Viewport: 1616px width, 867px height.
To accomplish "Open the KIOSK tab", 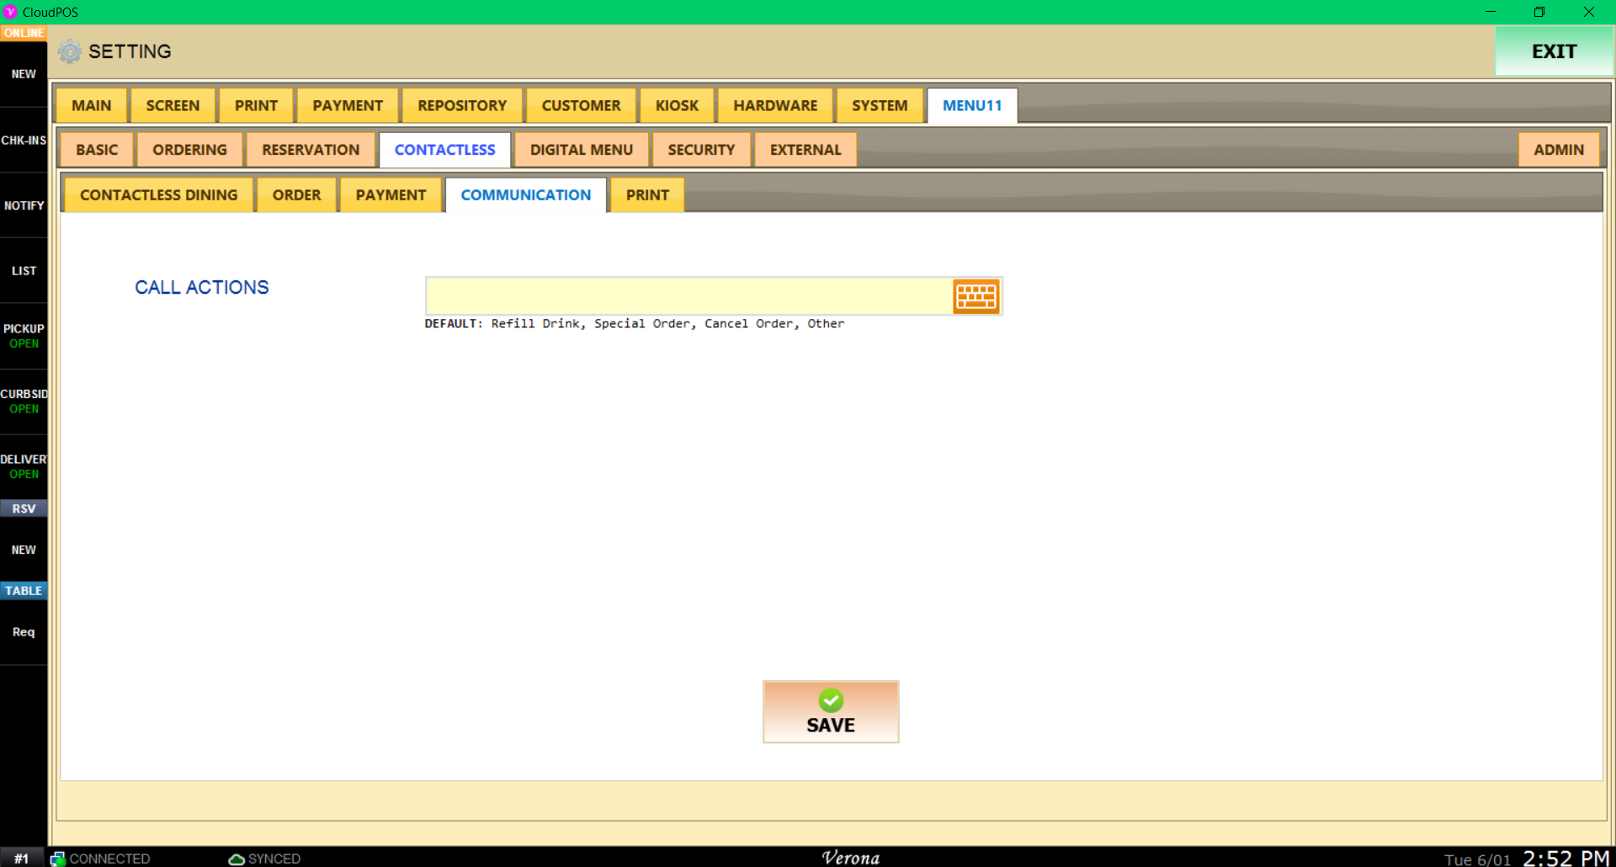I will 677,105.
